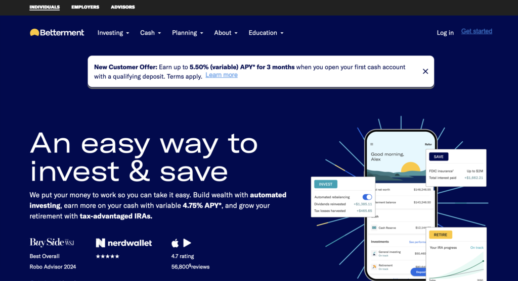The width and height of the screenshot is (518, 281).
Task: Open the About dropdown menu
Action: 226,33
